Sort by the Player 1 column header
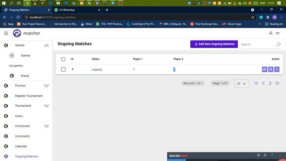Image resolution: width=286 pixels, height=161 pixels. 138,59
